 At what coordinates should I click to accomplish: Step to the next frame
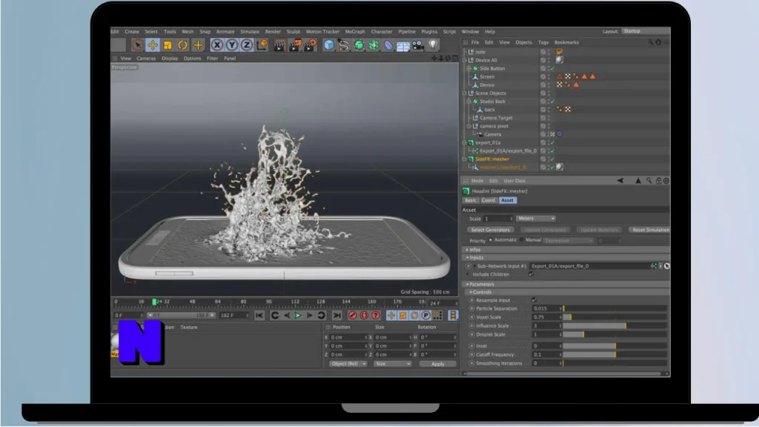[310, 315]
